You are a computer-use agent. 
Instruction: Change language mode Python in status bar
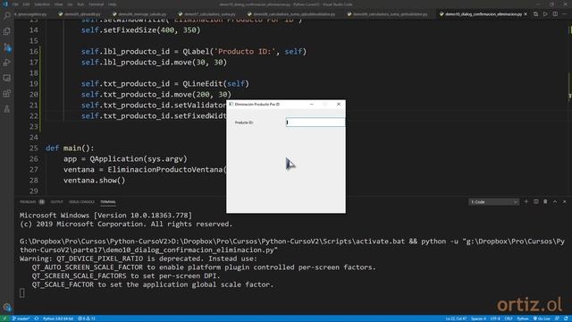coord(522,318)
